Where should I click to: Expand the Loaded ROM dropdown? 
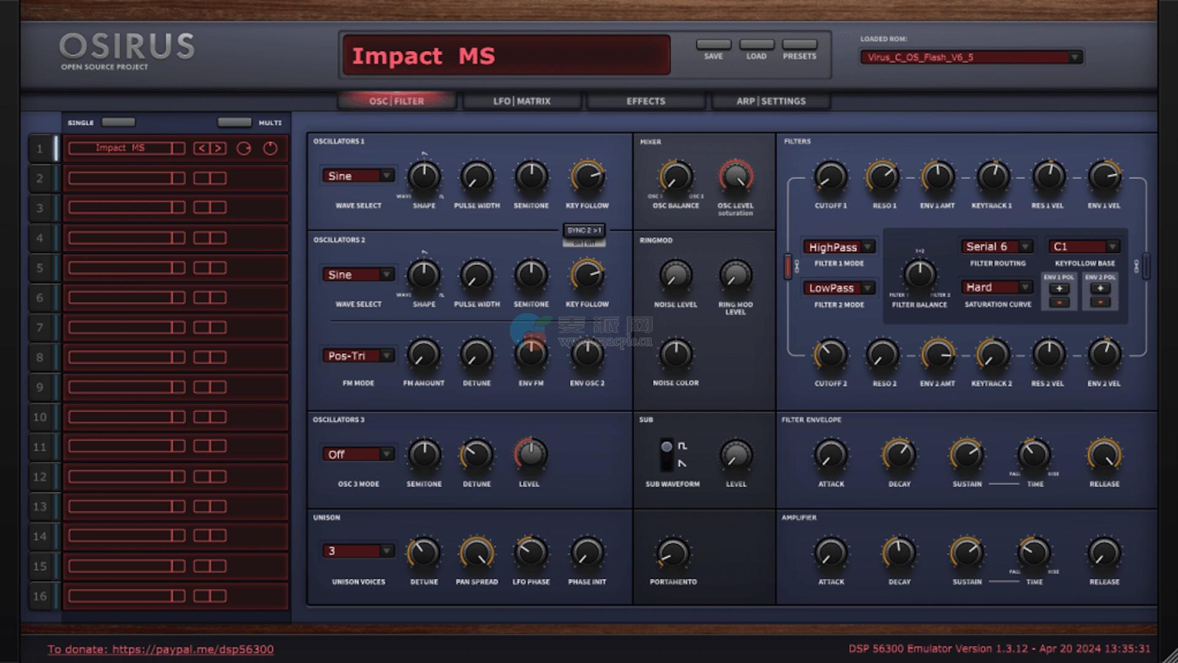[1074, 57]
